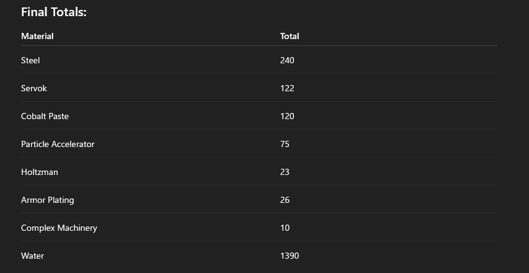Select the Total column header

(290, 36)
